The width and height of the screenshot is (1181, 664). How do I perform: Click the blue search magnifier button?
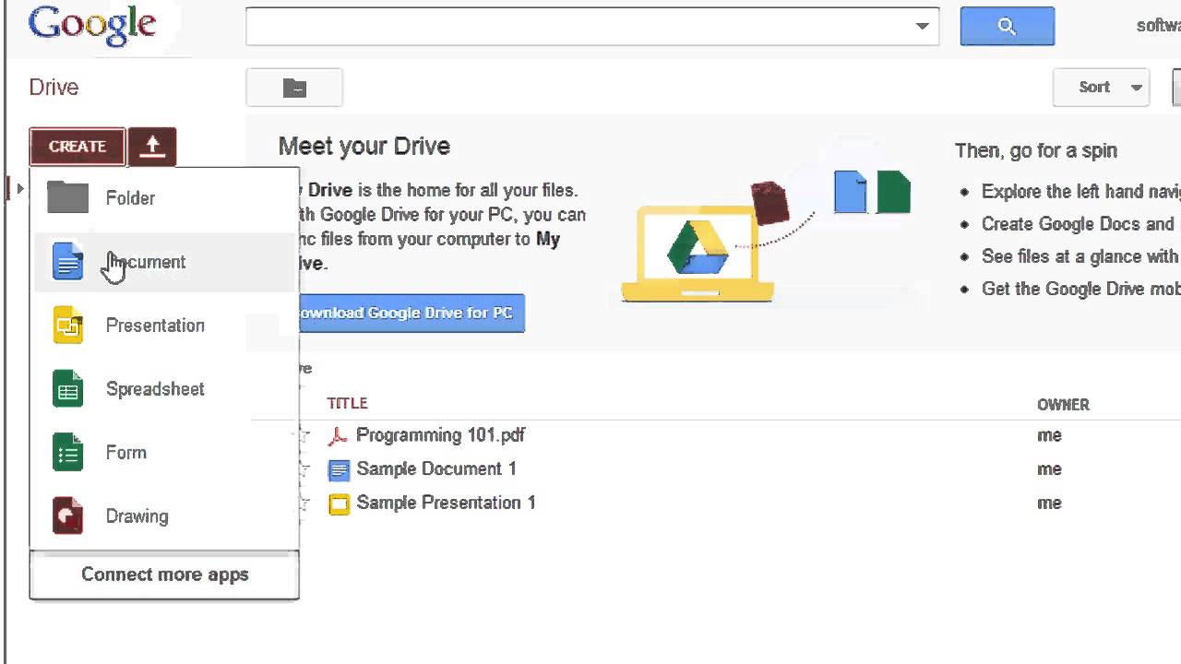click(1007, 27)
